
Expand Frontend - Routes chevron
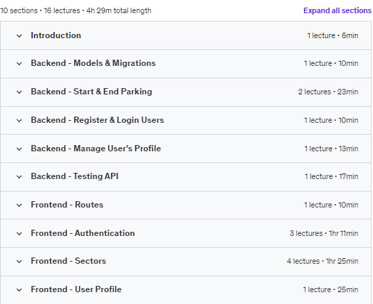(x=19, y=205)
